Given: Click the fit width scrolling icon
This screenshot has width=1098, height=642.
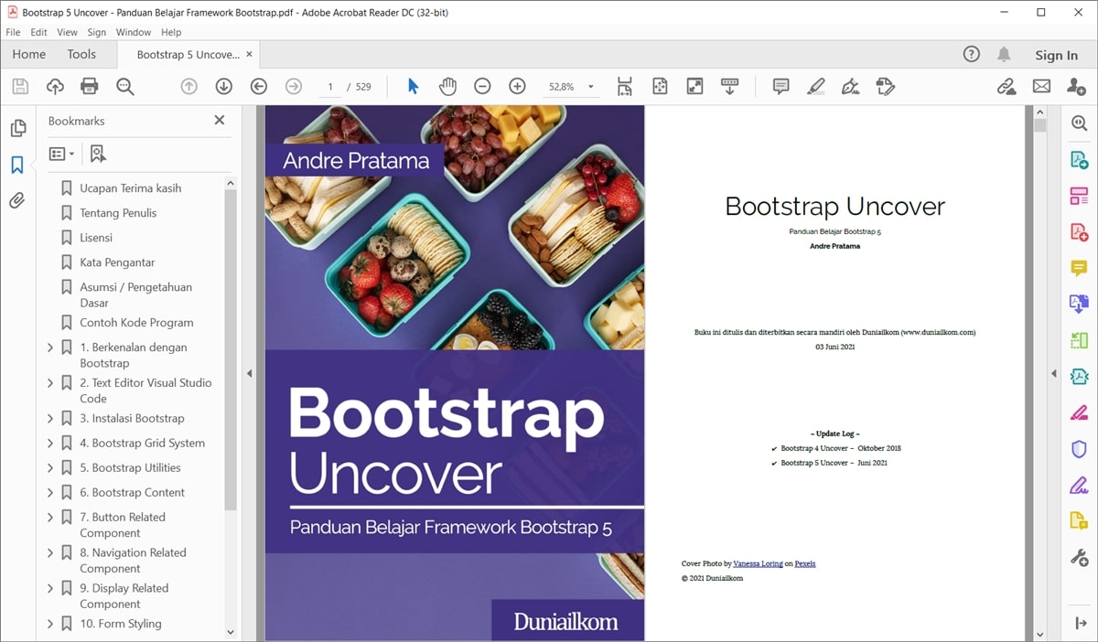Looking at the screenshot, I should (625, 87).
